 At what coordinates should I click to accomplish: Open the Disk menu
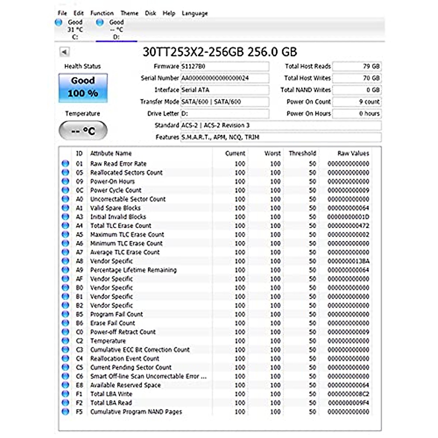coord(150,13)
